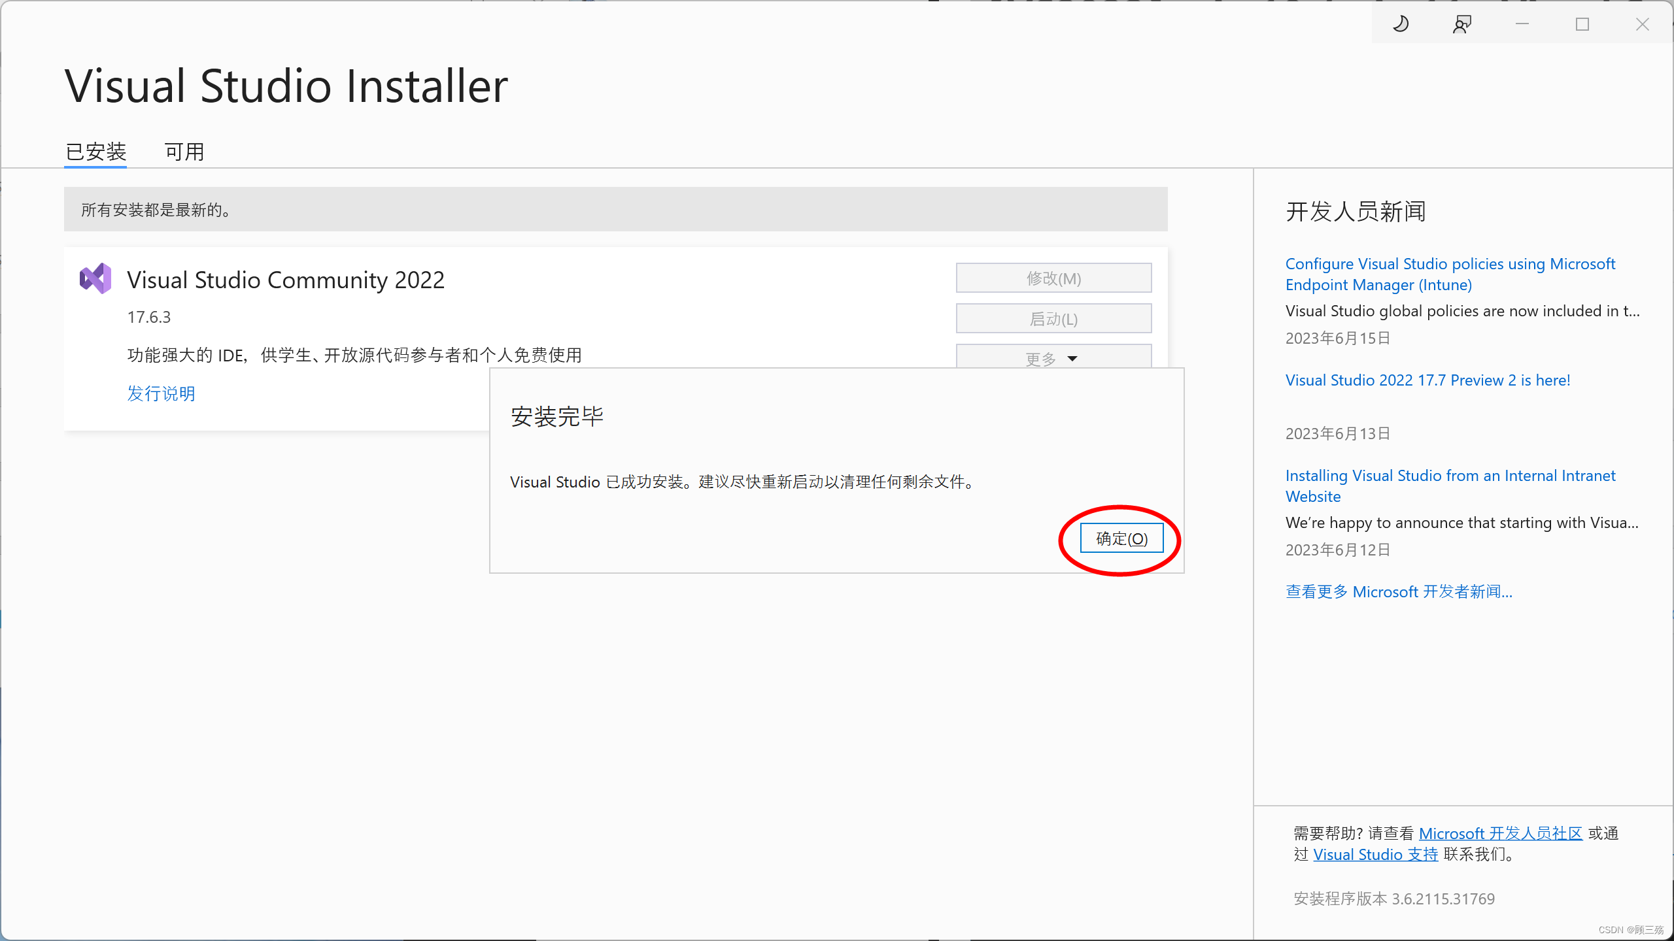The height and width of the screenshot is (941, 1674).
Task: Click the date 2023年6月13日
Action: click(1338, 434)
